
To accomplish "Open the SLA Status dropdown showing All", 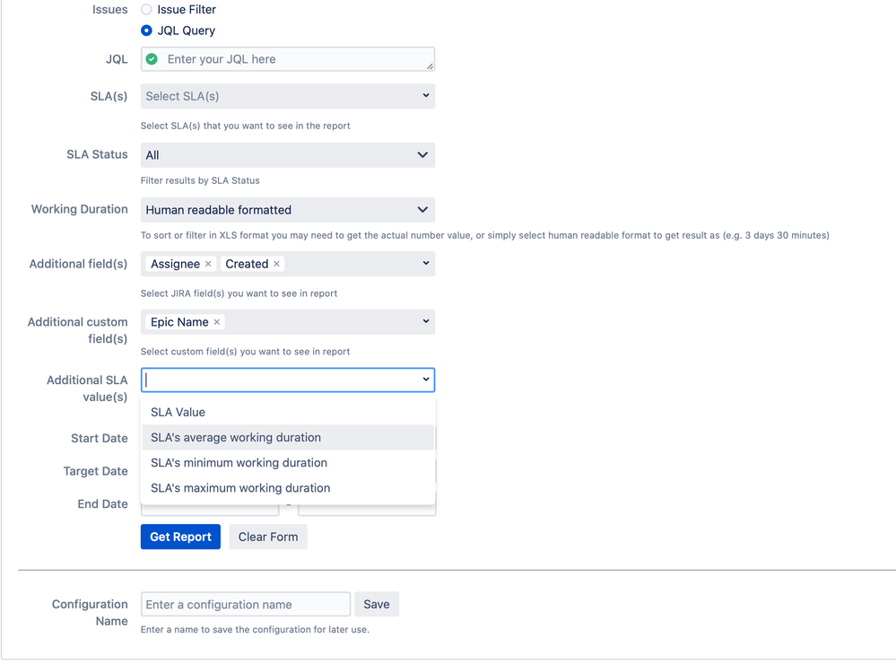I will [287, 155].
